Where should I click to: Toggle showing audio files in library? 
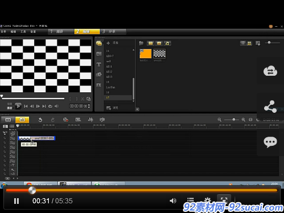coord(168,43)
